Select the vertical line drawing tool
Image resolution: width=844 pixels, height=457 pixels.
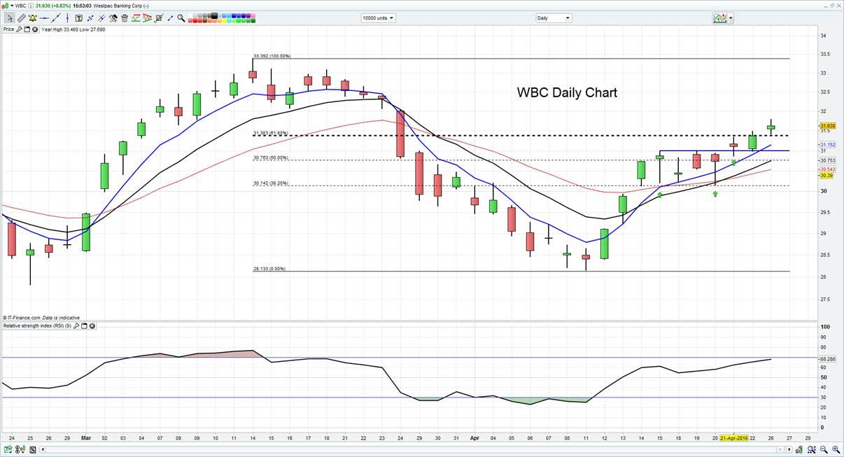[67, 18]
